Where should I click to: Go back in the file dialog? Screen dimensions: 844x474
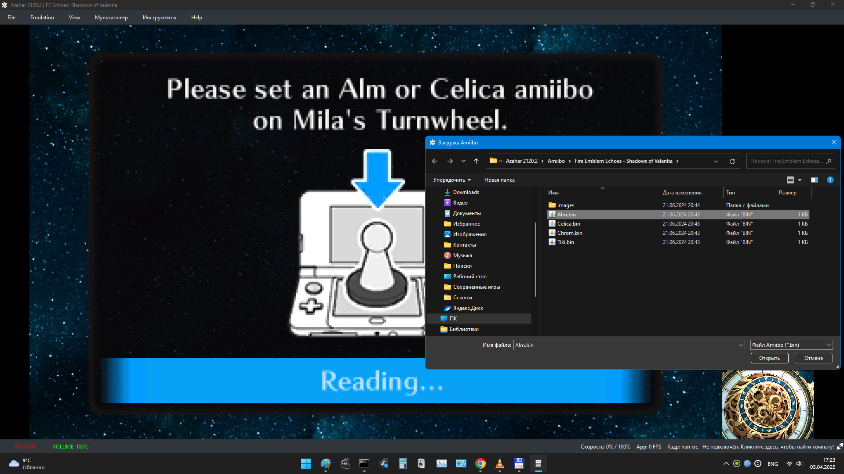(435, 161)
